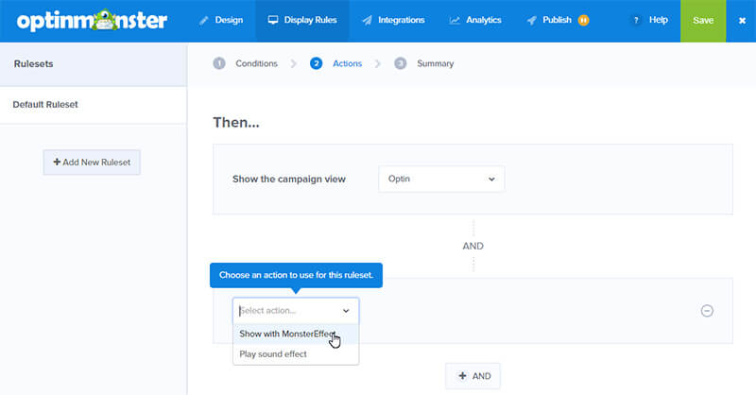Open the Optin campaign view dropdown
The height and width of the screenshot is (395, 756).
click(x=441, y=179)
